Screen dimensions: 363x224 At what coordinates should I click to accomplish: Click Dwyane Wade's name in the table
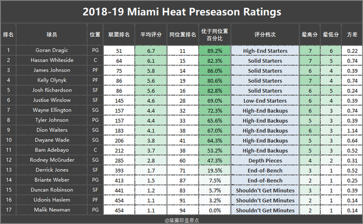(x=52, y=140)
